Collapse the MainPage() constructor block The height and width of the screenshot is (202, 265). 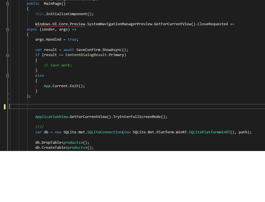(8, 4)
